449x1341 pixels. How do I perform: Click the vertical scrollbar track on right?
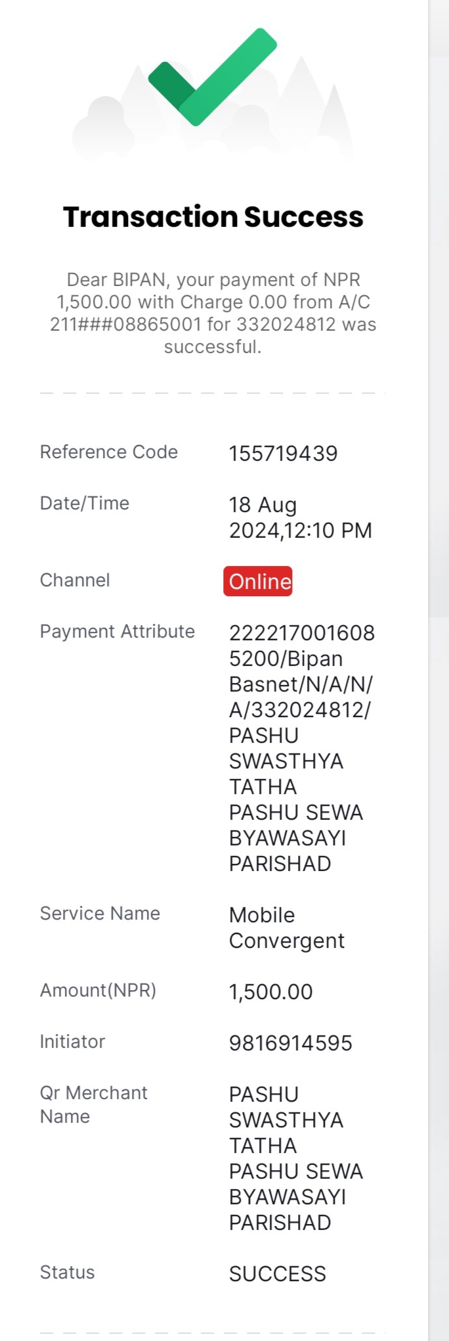438,670
